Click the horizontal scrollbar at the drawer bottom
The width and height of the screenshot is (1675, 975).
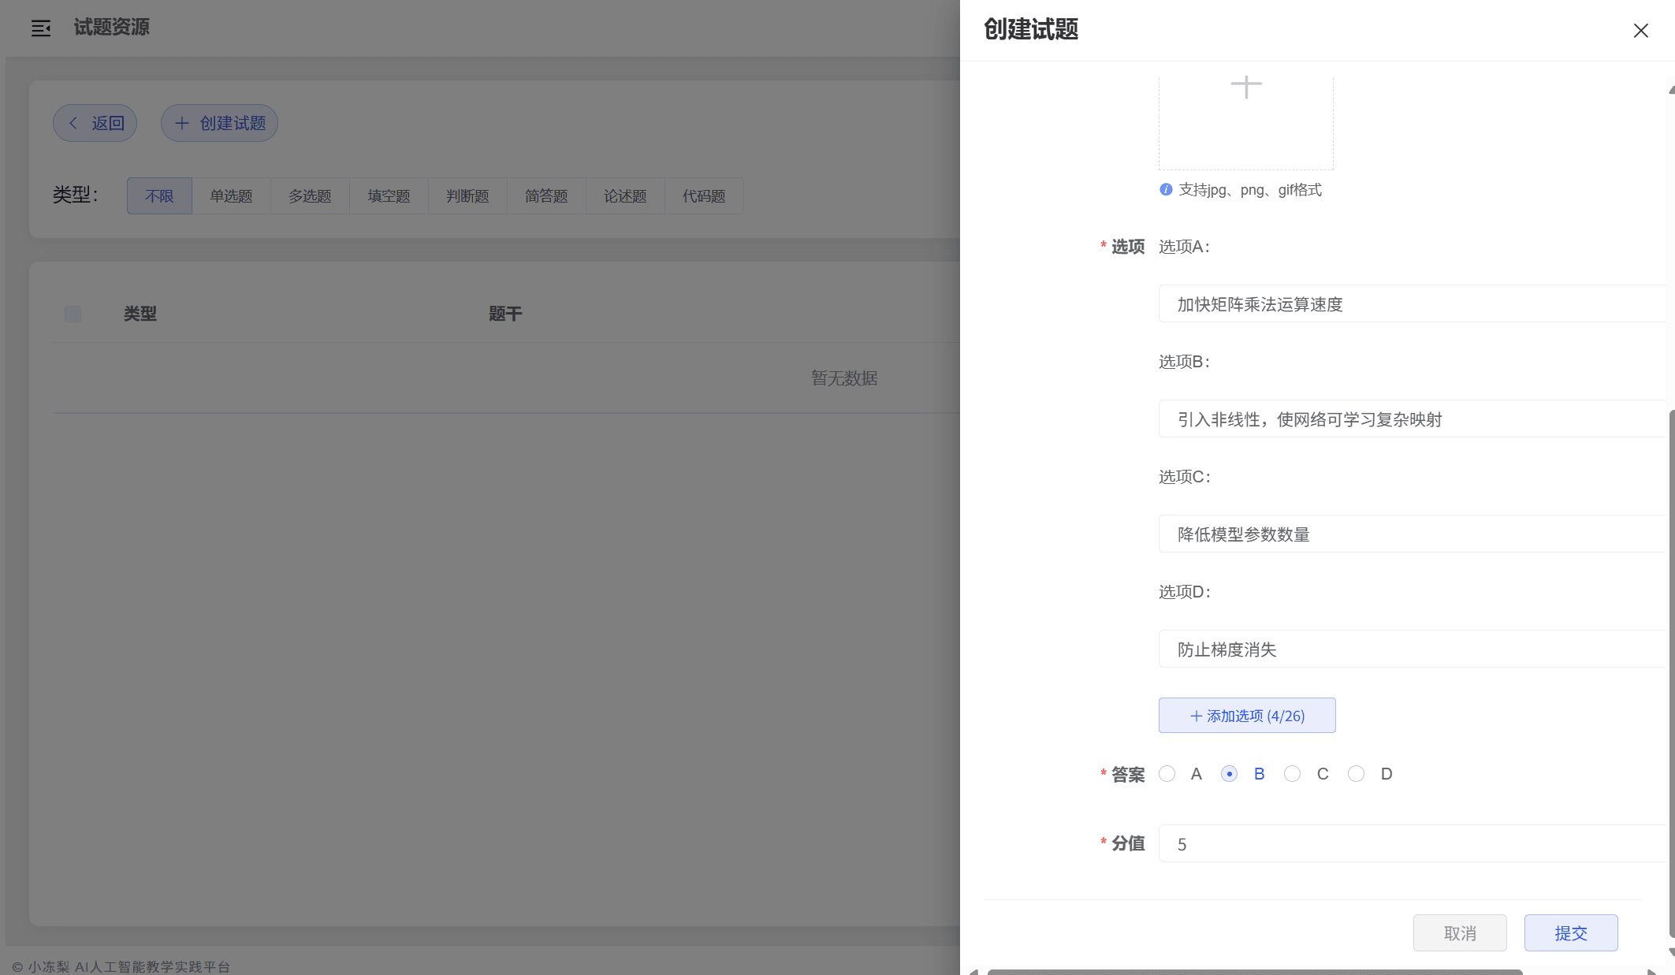(1253, 972)
